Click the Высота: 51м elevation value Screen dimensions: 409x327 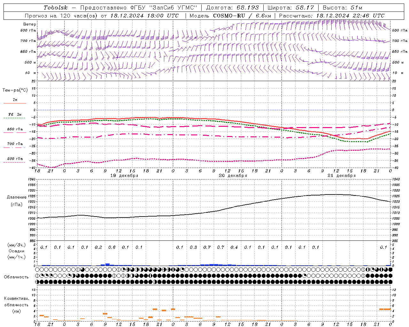point(342,8)
